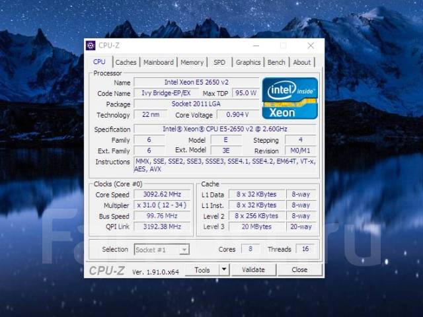Click the L1 Data associativity 8-way
This screenshot has height=317, width=423.
[x=301, y=194]
